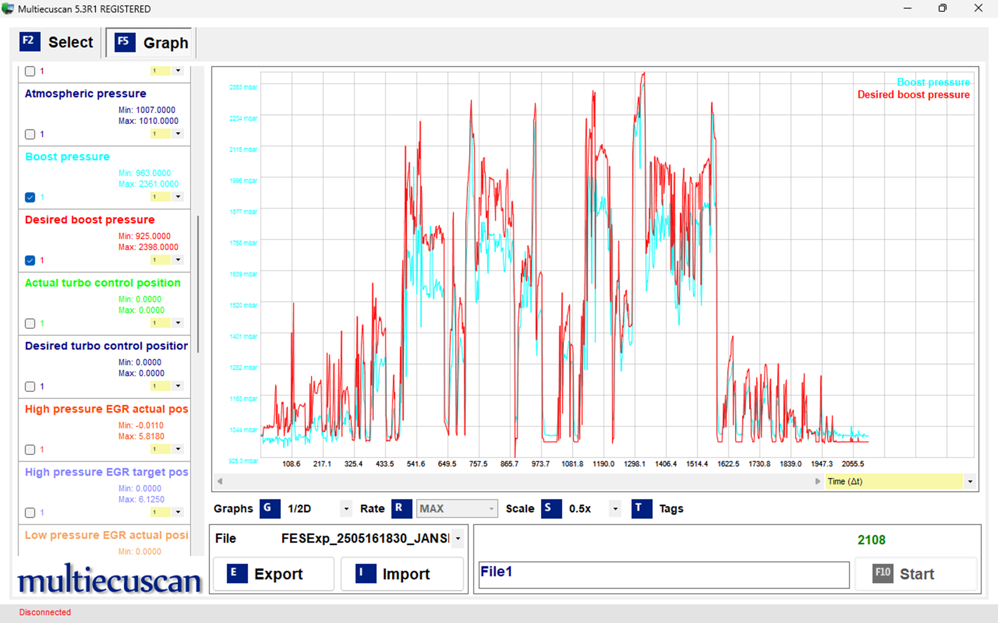This screenshot has height=623, width=998.
Task: Open graph group dropdown for Desired boost pressure
Action: coord(178,260)
